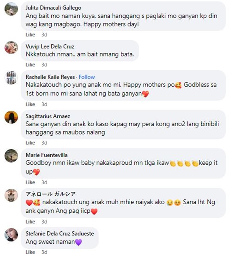This screenshot has width=242, height=254.
Task: Like Marie Fuentevilla's comment
Action: point(30,183)
